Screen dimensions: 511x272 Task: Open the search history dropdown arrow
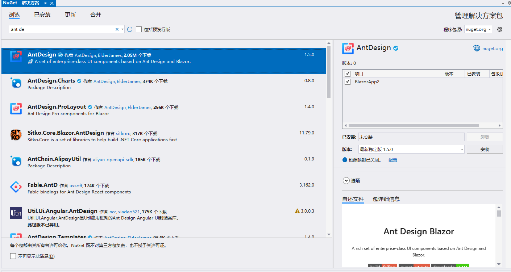(122, 29)
